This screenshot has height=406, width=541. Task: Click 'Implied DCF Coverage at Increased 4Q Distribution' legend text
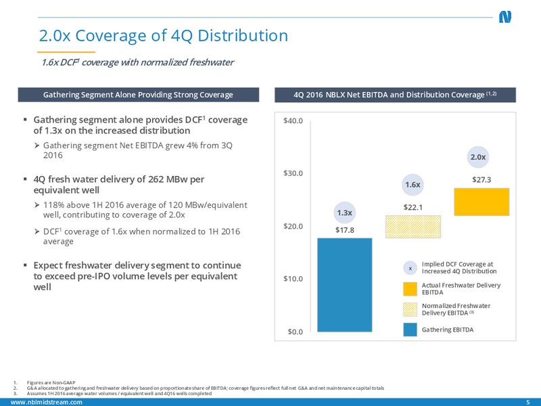[459, 268]
